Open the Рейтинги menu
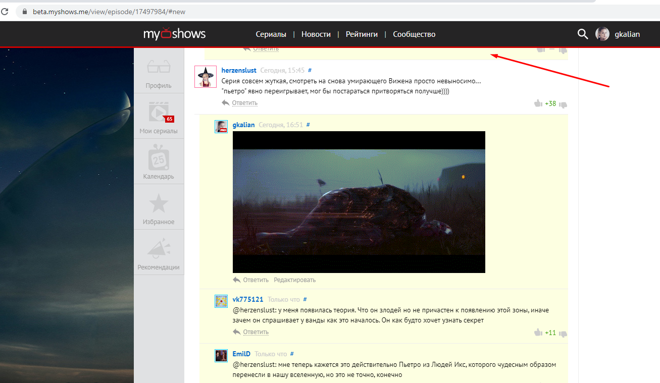Screen dimensions: 660x383 362,34
